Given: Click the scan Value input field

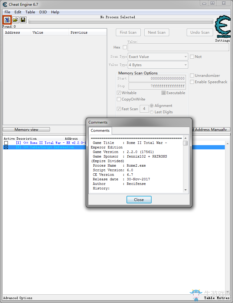Looking at the screenshot, I should (x=178, y=47).
